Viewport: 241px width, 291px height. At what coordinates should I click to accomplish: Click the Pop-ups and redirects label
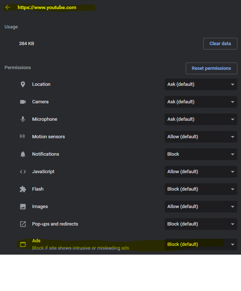point(55,224)
